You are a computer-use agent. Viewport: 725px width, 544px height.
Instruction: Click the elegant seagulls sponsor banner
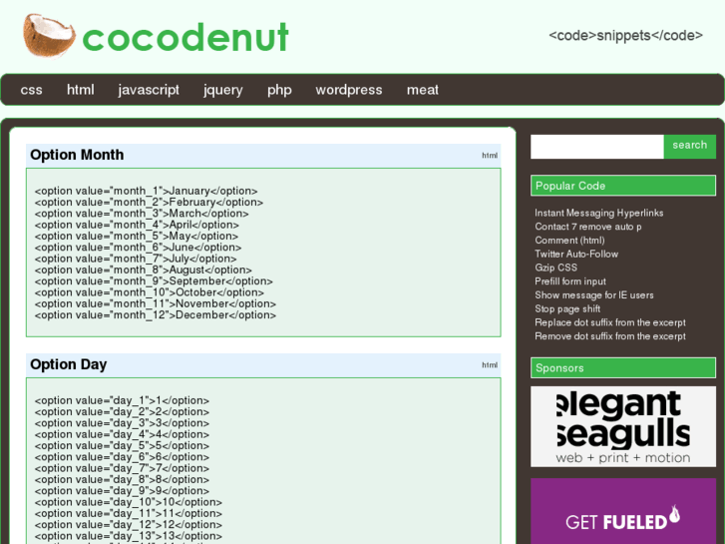(623, 426)
